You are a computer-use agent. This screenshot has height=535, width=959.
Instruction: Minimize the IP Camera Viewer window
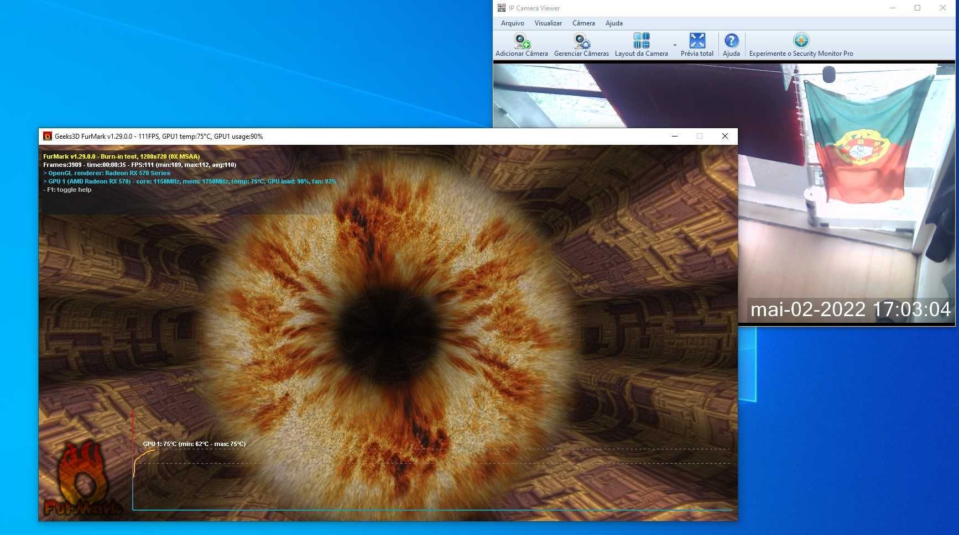(893, 8)
